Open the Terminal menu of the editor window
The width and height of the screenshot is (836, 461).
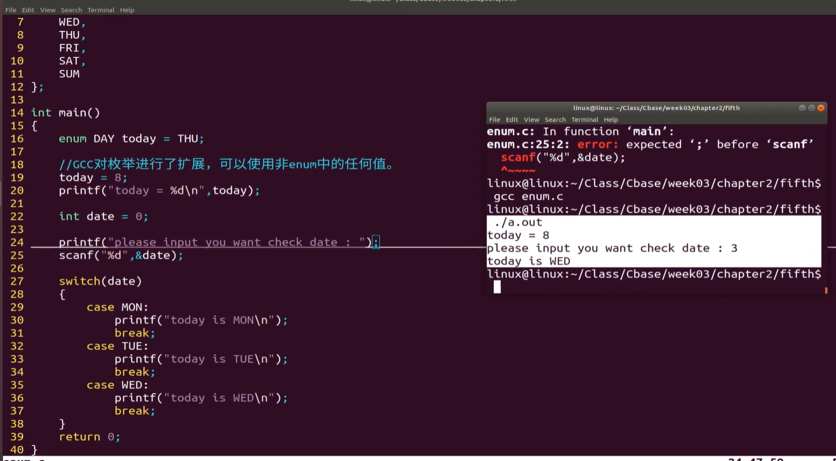tap(101, 10)
